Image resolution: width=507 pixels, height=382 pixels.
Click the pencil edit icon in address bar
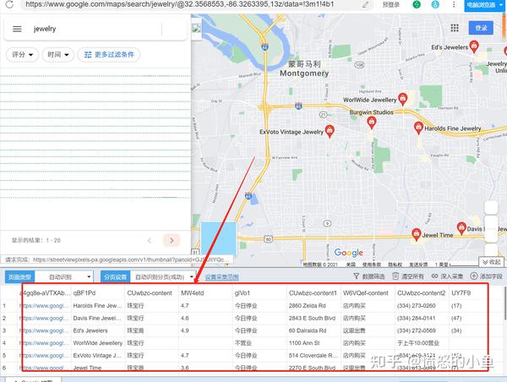tap(365, 4)
